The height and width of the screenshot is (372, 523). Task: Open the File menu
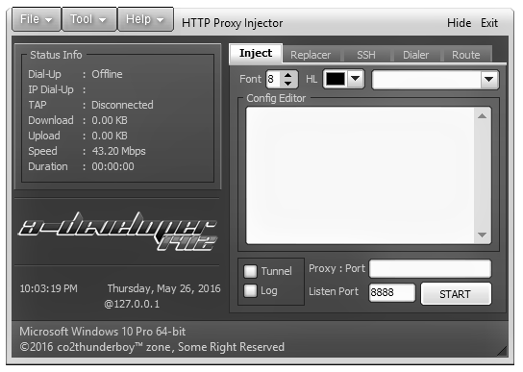coord(37,19)
